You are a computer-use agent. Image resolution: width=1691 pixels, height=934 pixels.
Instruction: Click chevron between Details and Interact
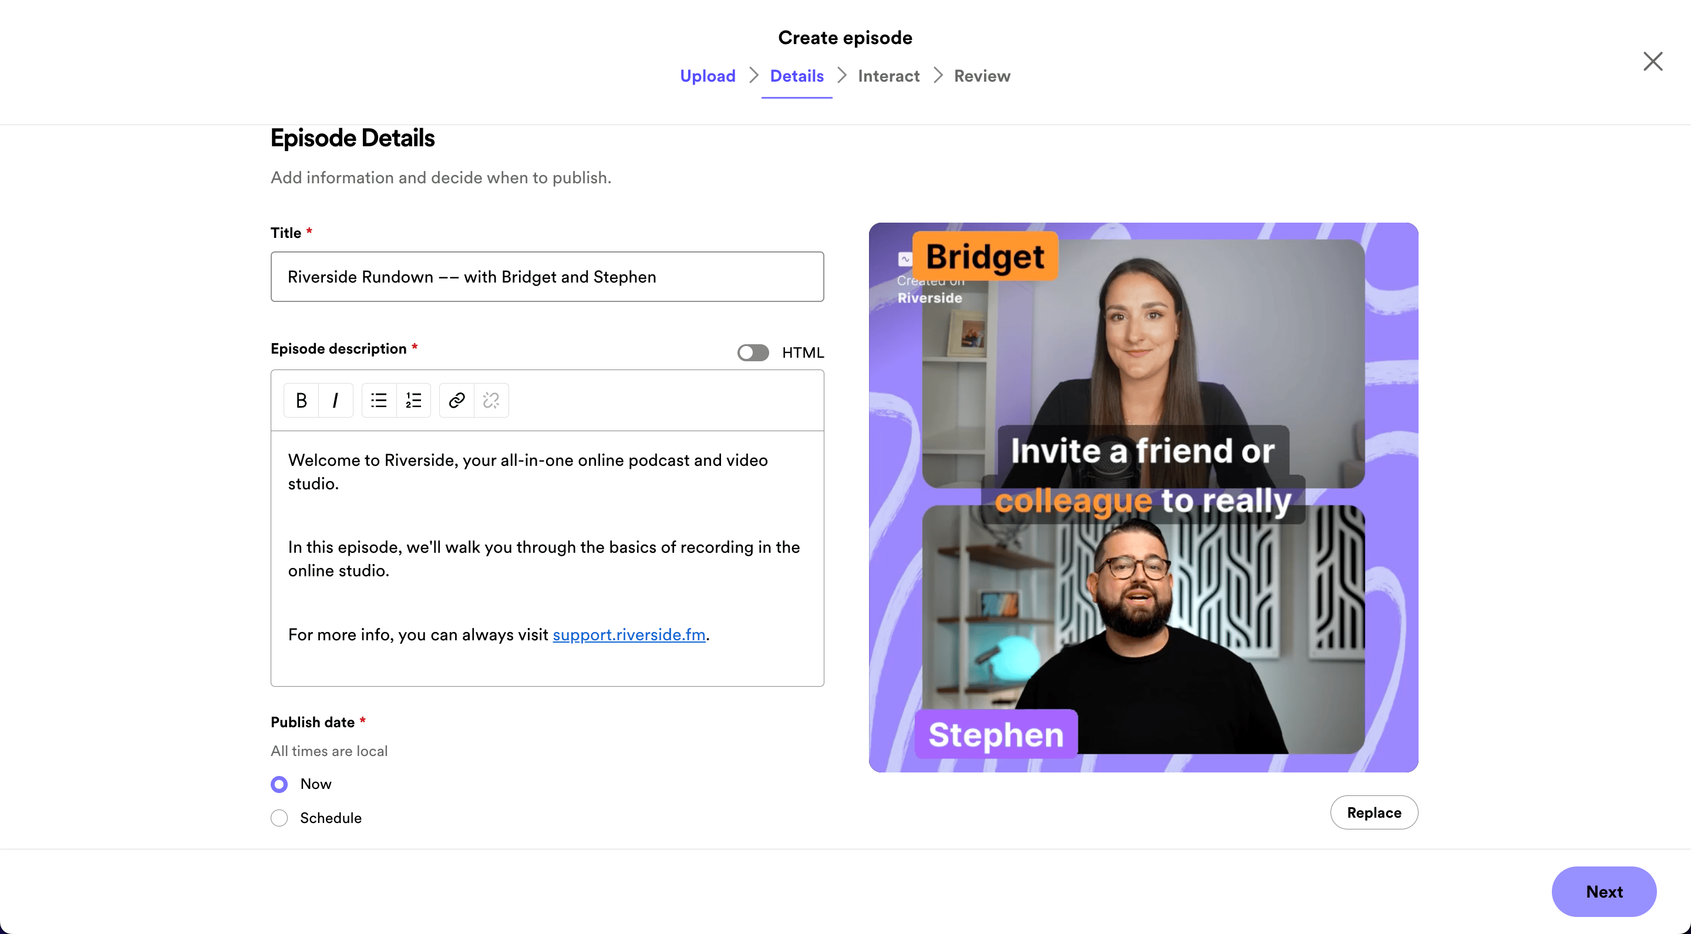pos(841,76)
